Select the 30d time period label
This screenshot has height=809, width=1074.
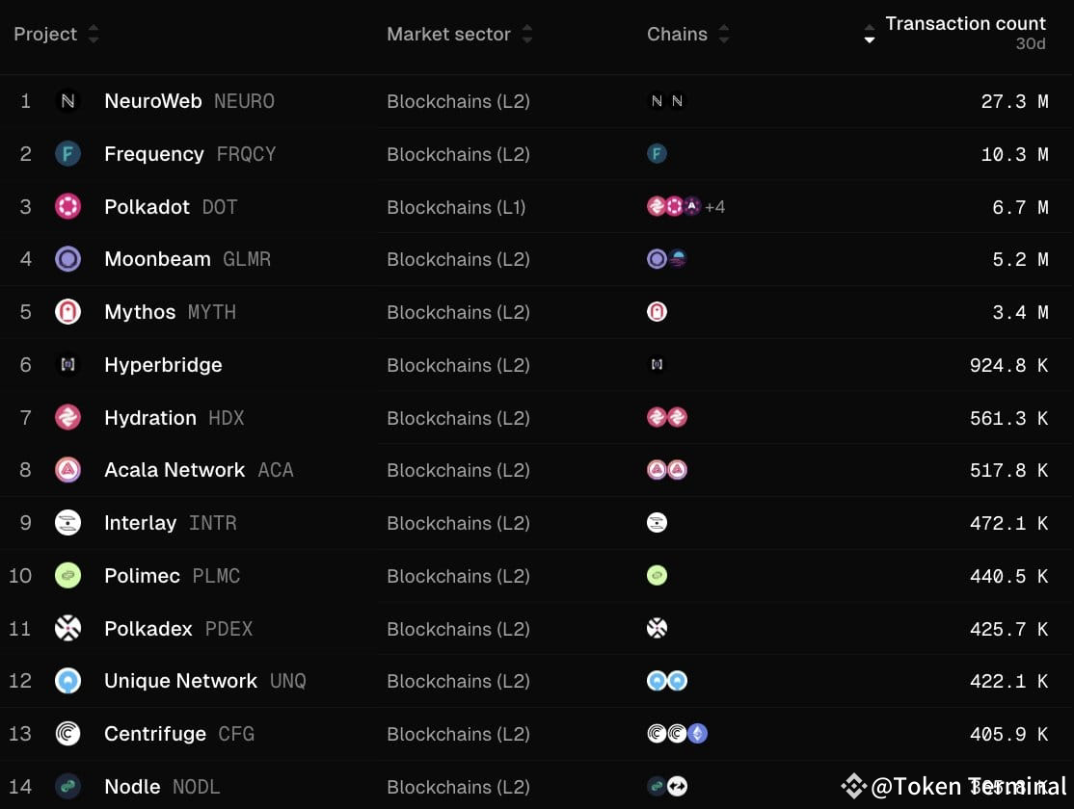[1031, 42]
